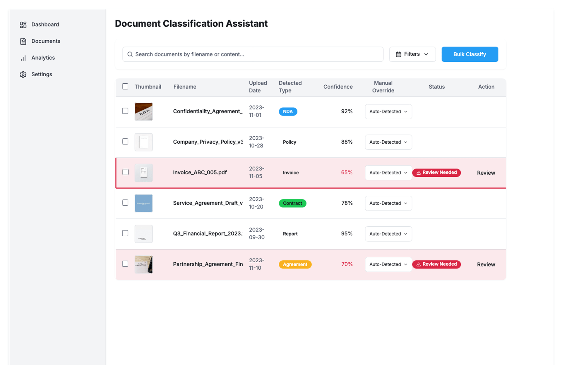Screen dimensions: 562x365
Task: Click the green Contract type badge
Action: (292, 203)
